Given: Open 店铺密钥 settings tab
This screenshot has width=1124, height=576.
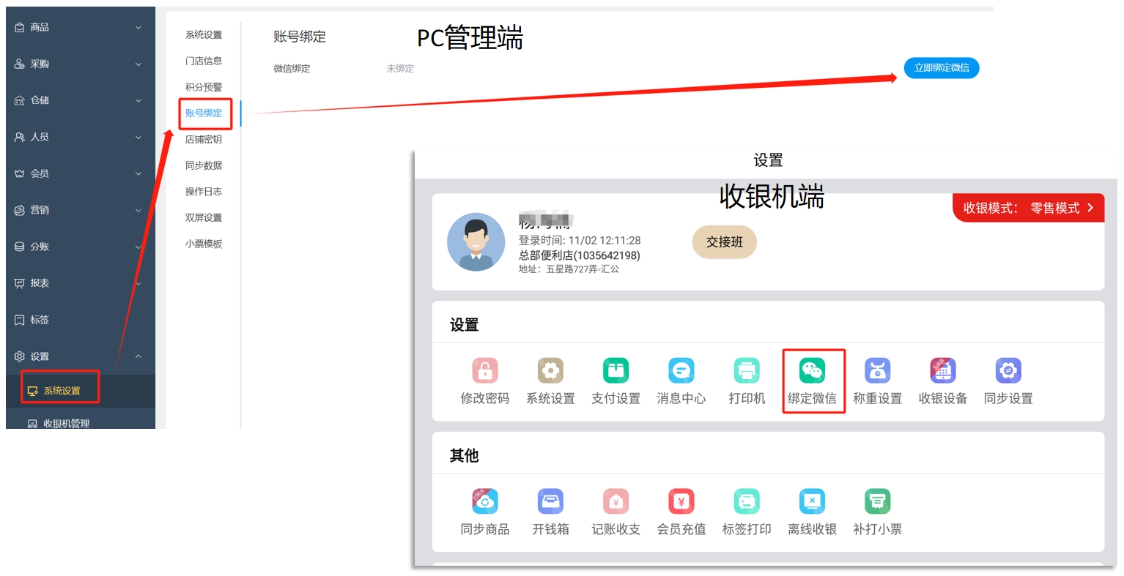Looking at the screenshot, I should [x=204, y=139].
